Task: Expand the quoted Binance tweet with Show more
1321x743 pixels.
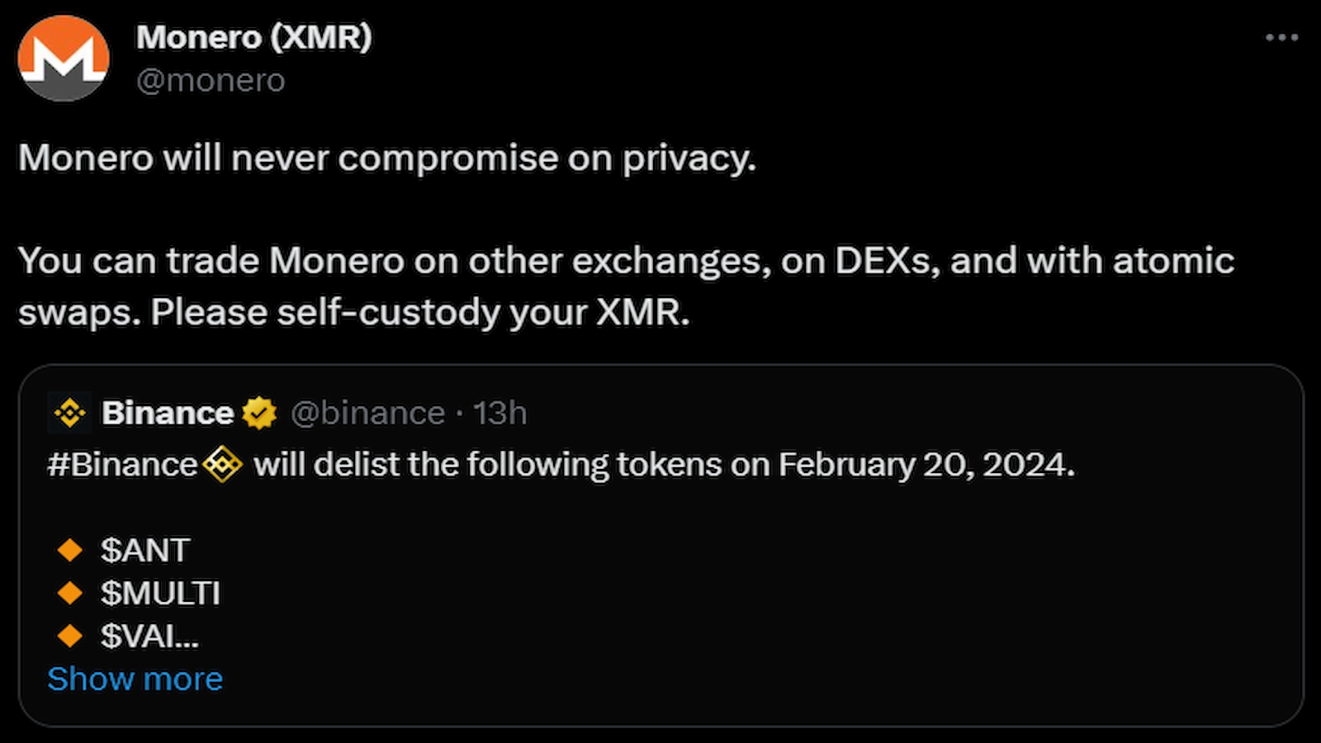Action: (135, 678)
